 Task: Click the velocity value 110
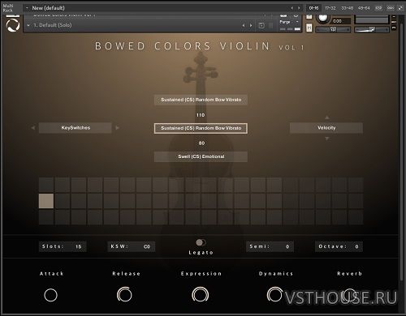tap(201, 115)
